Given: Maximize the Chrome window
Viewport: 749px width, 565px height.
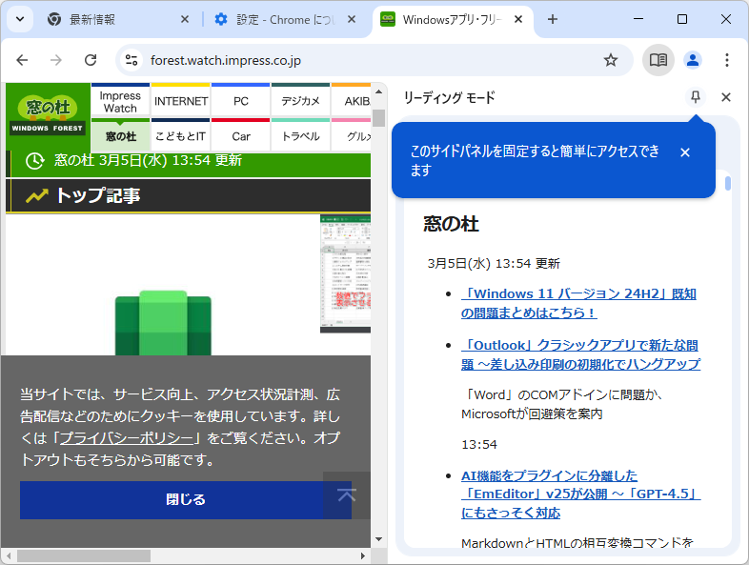Looking at the screenshot, I should (682, 19).
